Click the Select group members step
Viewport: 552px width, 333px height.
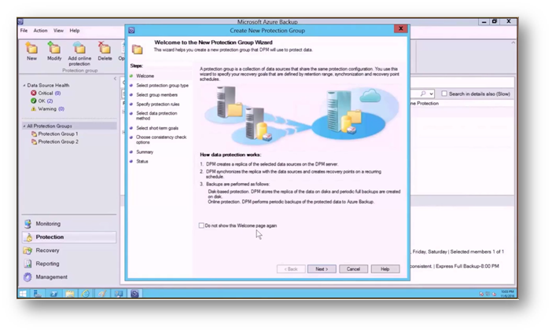coord(156,95)
